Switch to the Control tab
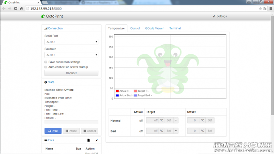The width and height of the screenshot is (274, 154). (135, 28)
